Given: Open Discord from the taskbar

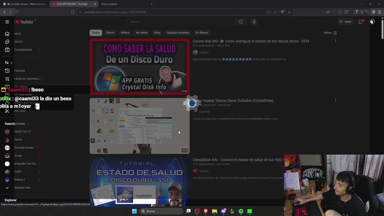Looking at the screenshot, I should [x=223, y=211].
